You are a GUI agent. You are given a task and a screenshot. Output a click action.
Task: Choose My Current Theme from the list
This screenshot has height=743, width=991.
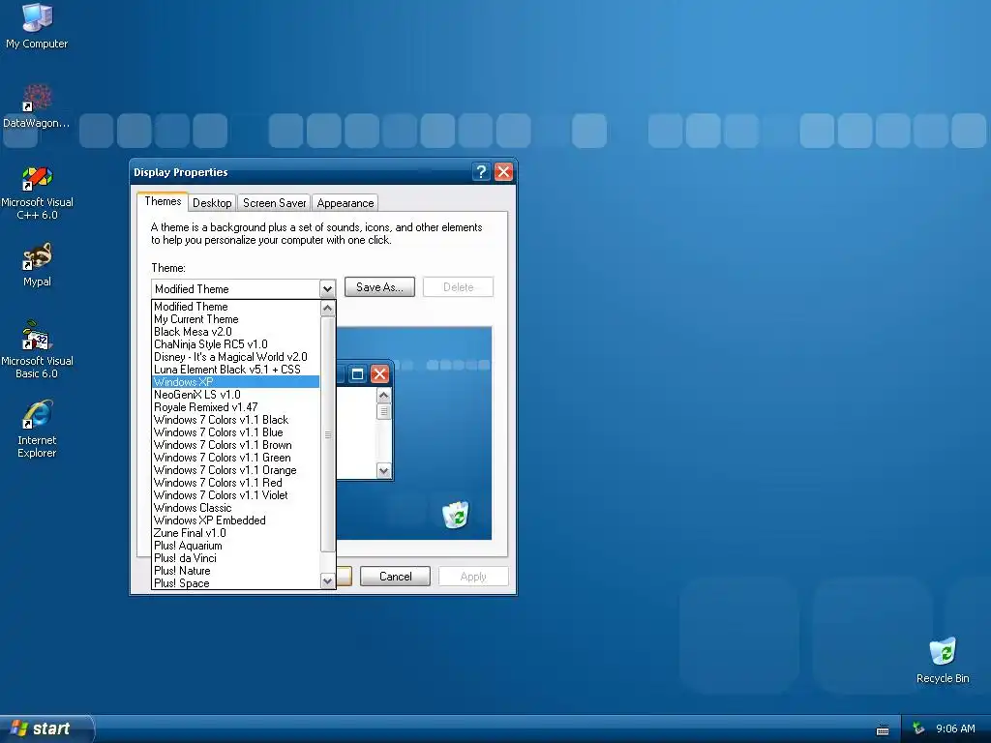click(x=236, y=319)
